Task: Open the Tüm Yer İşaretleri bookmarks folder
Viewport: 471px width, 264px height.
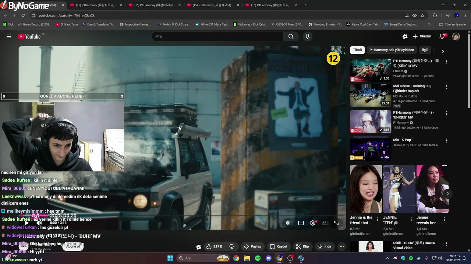Action: 453,24
